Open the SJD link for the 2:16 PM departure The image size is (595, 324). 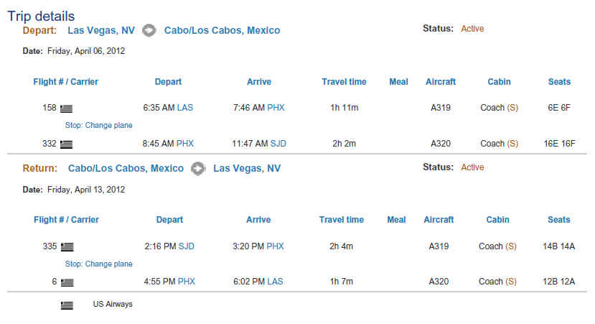pyautogui.click(x=187, y=246)
